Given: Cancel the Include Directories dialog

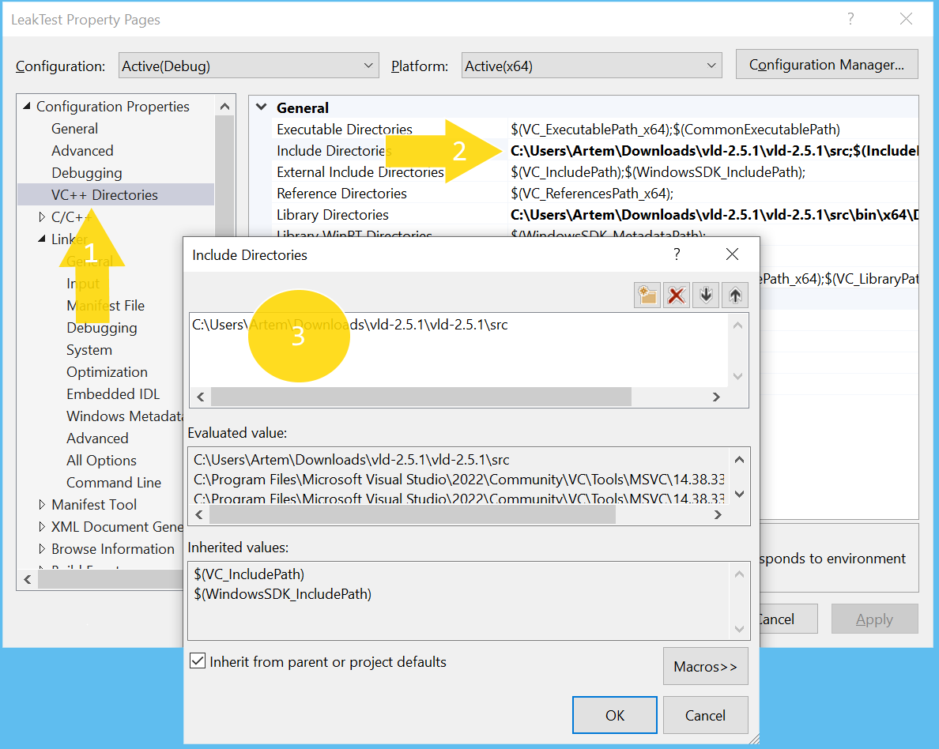Looking at the screenshot, I should point(705,715).
